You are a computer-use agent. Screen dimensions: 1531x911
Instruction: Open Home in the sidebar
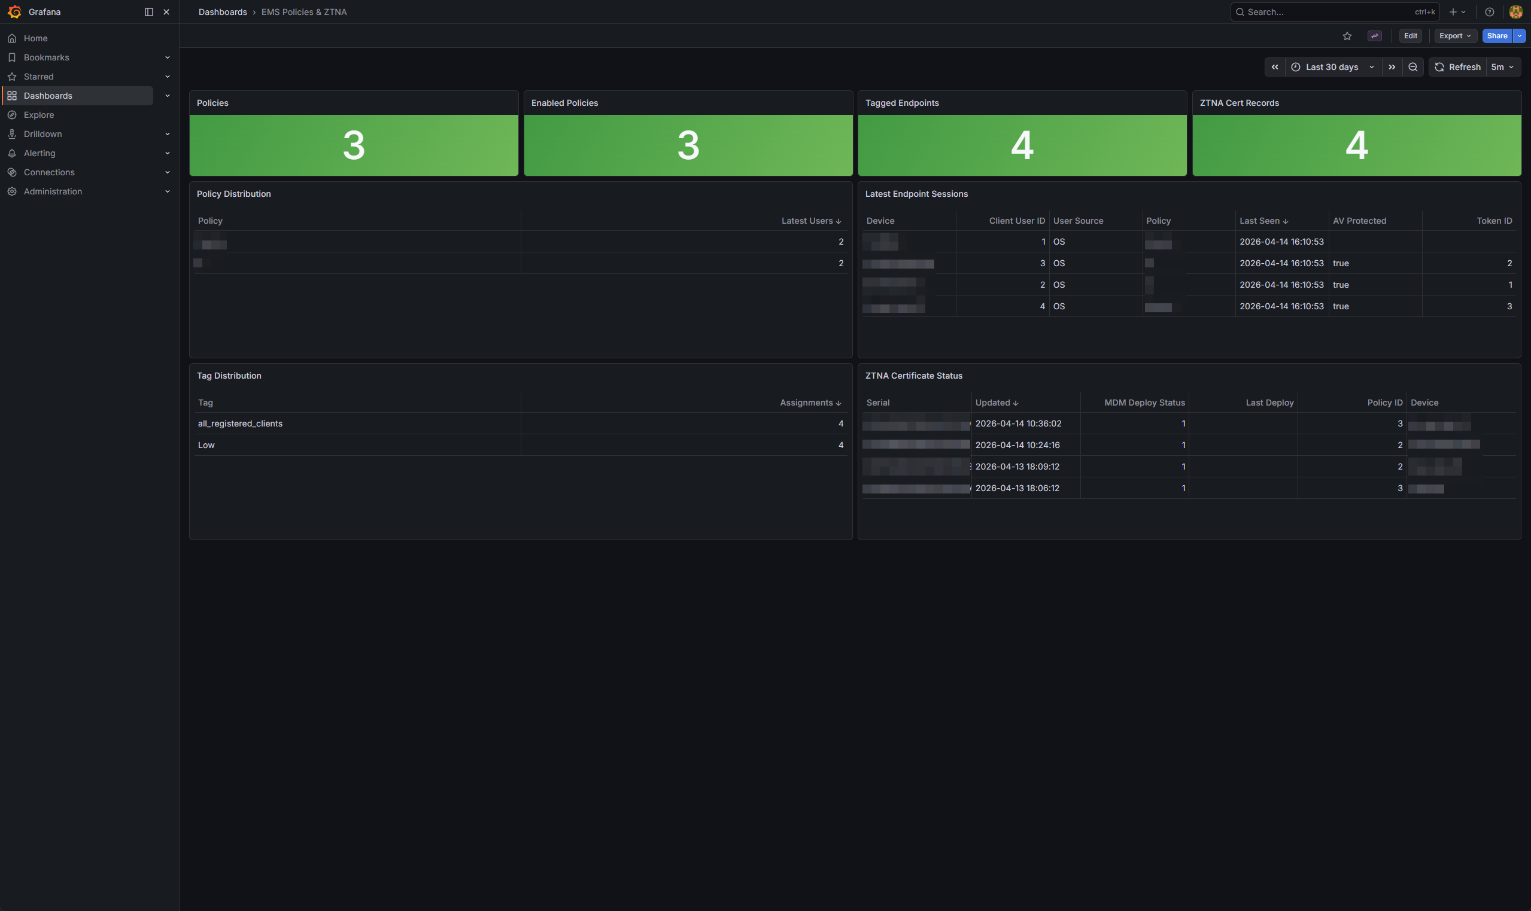36,38
